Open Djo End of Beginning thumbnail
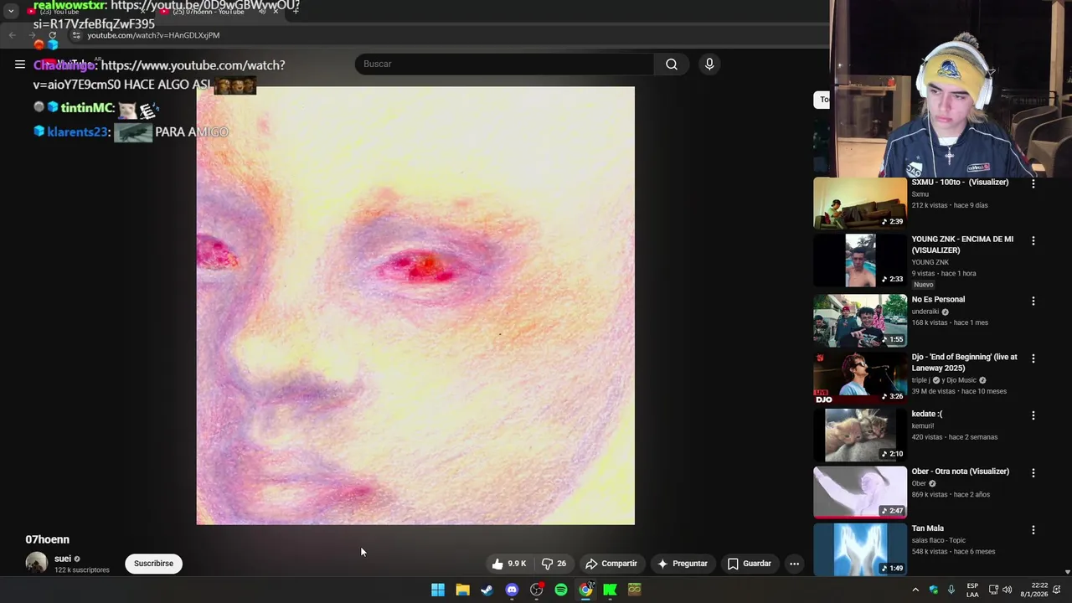This screenshot has height=603, width=1072. (x=860, y=378)
